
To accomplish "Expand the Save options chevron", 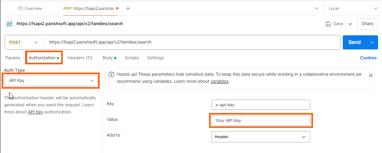I will coord(350,24).
